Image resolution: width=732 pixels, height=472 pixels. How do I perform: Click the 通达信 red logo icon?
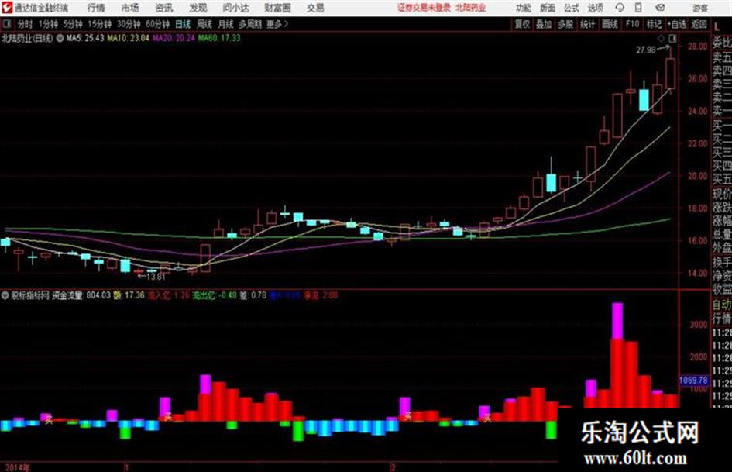(7, 8)
